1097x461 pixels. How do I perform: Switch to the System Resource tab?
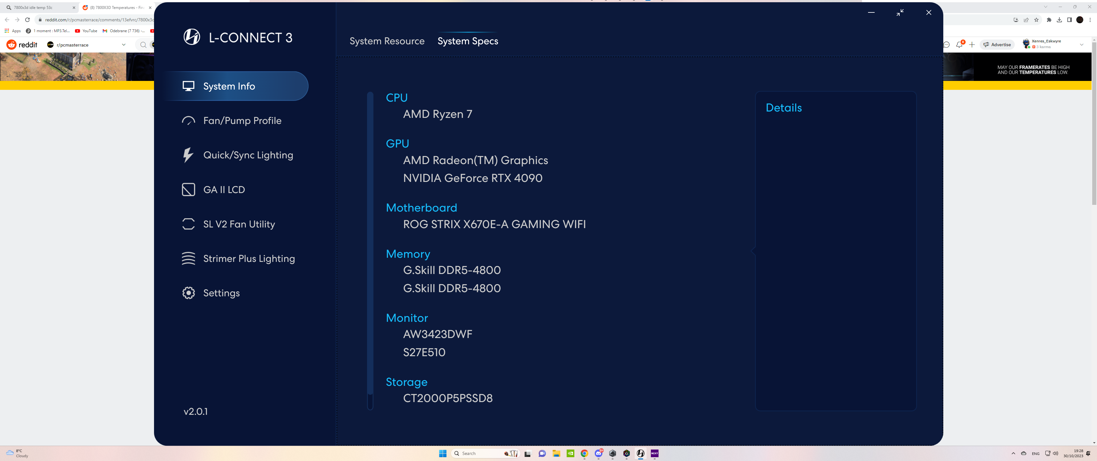387,41
